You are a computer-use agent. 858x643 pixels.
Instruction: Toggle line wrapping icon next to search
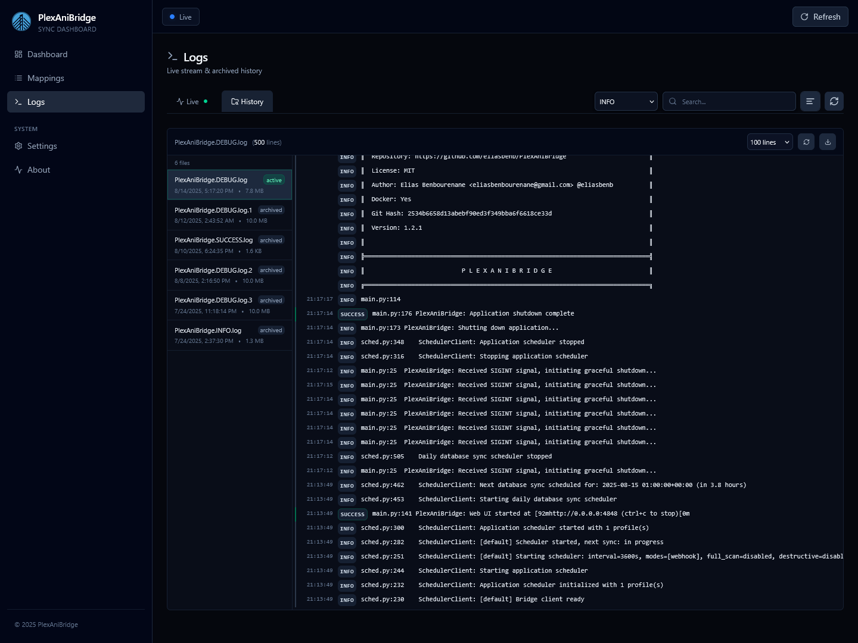[810, 101]
